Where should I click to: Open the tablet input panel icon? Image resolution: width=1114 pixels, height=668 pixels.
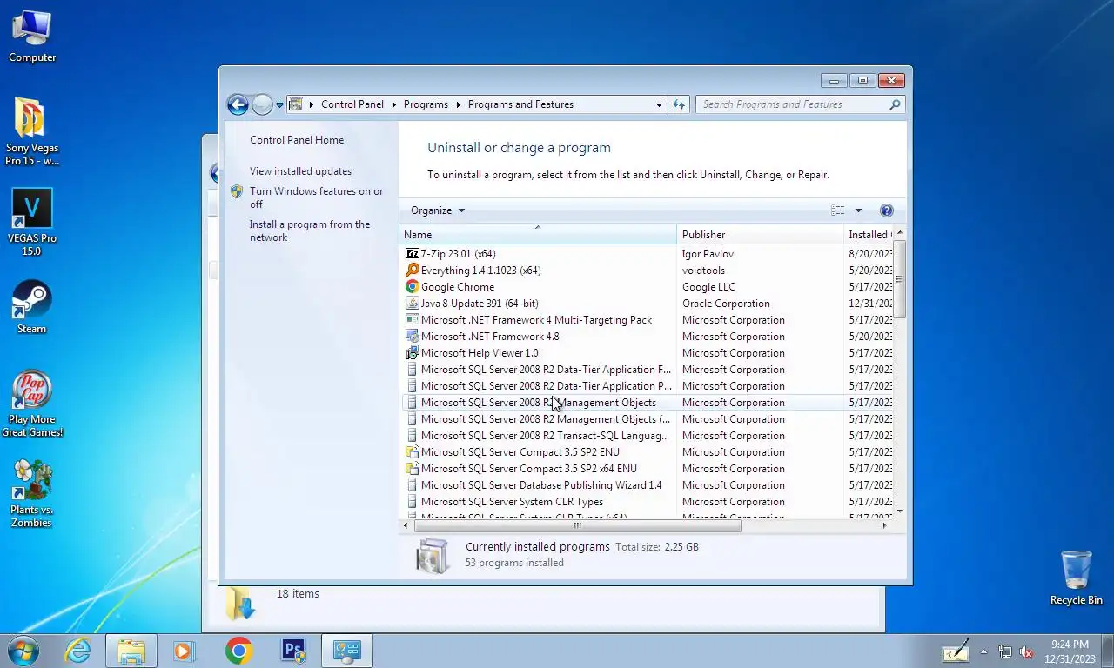tap(956, 651)
